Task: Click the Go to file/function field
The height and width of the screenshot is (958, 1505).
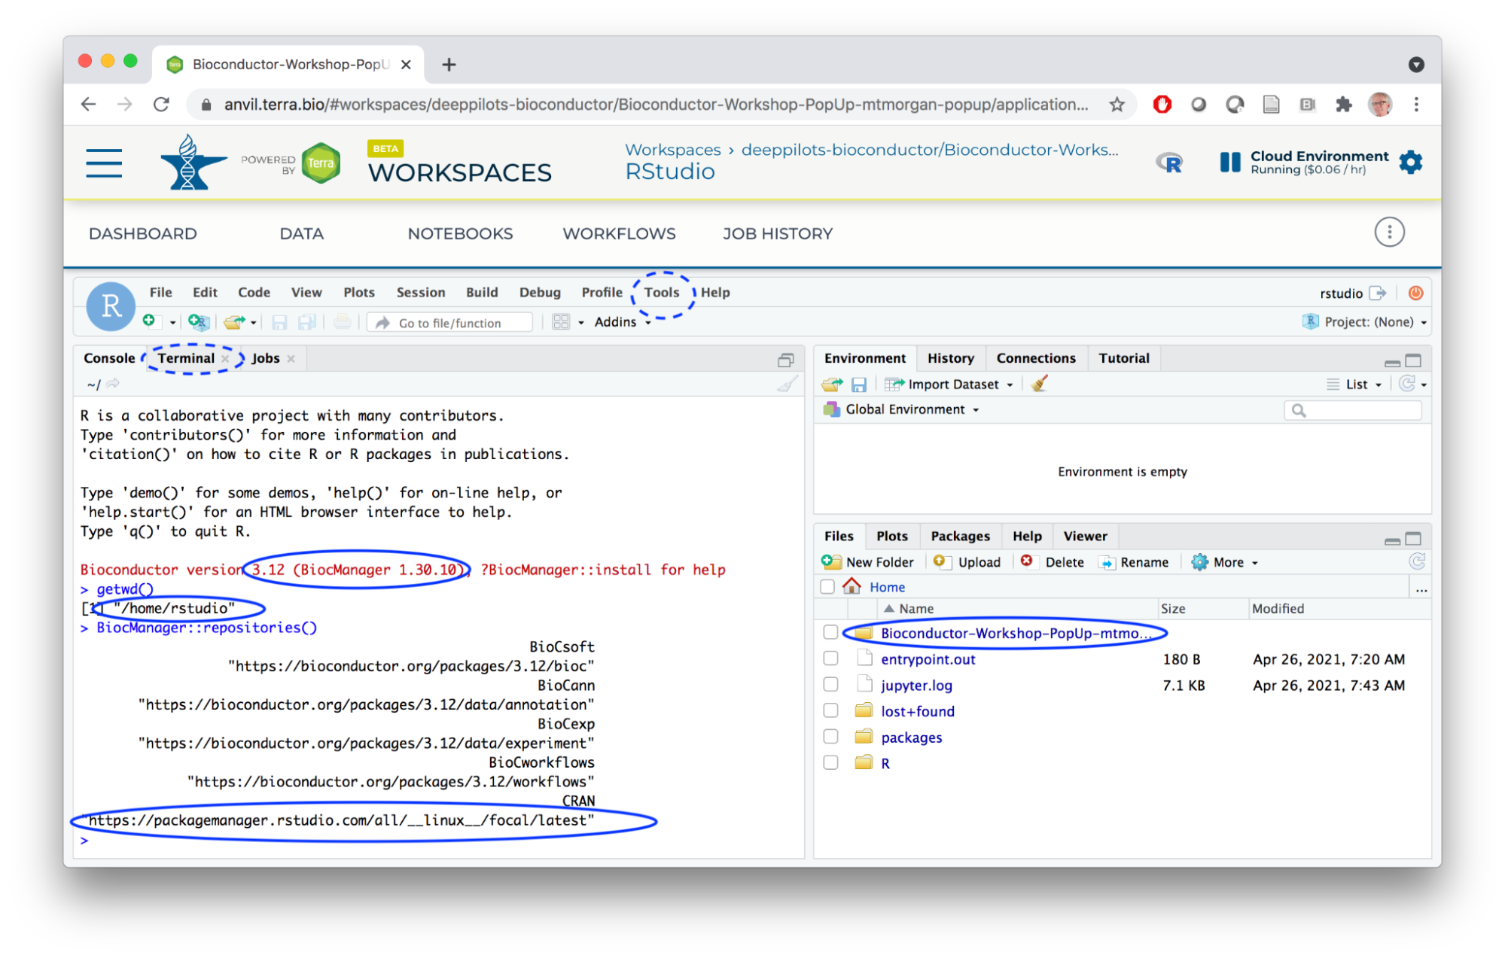Action: point(449,322)
